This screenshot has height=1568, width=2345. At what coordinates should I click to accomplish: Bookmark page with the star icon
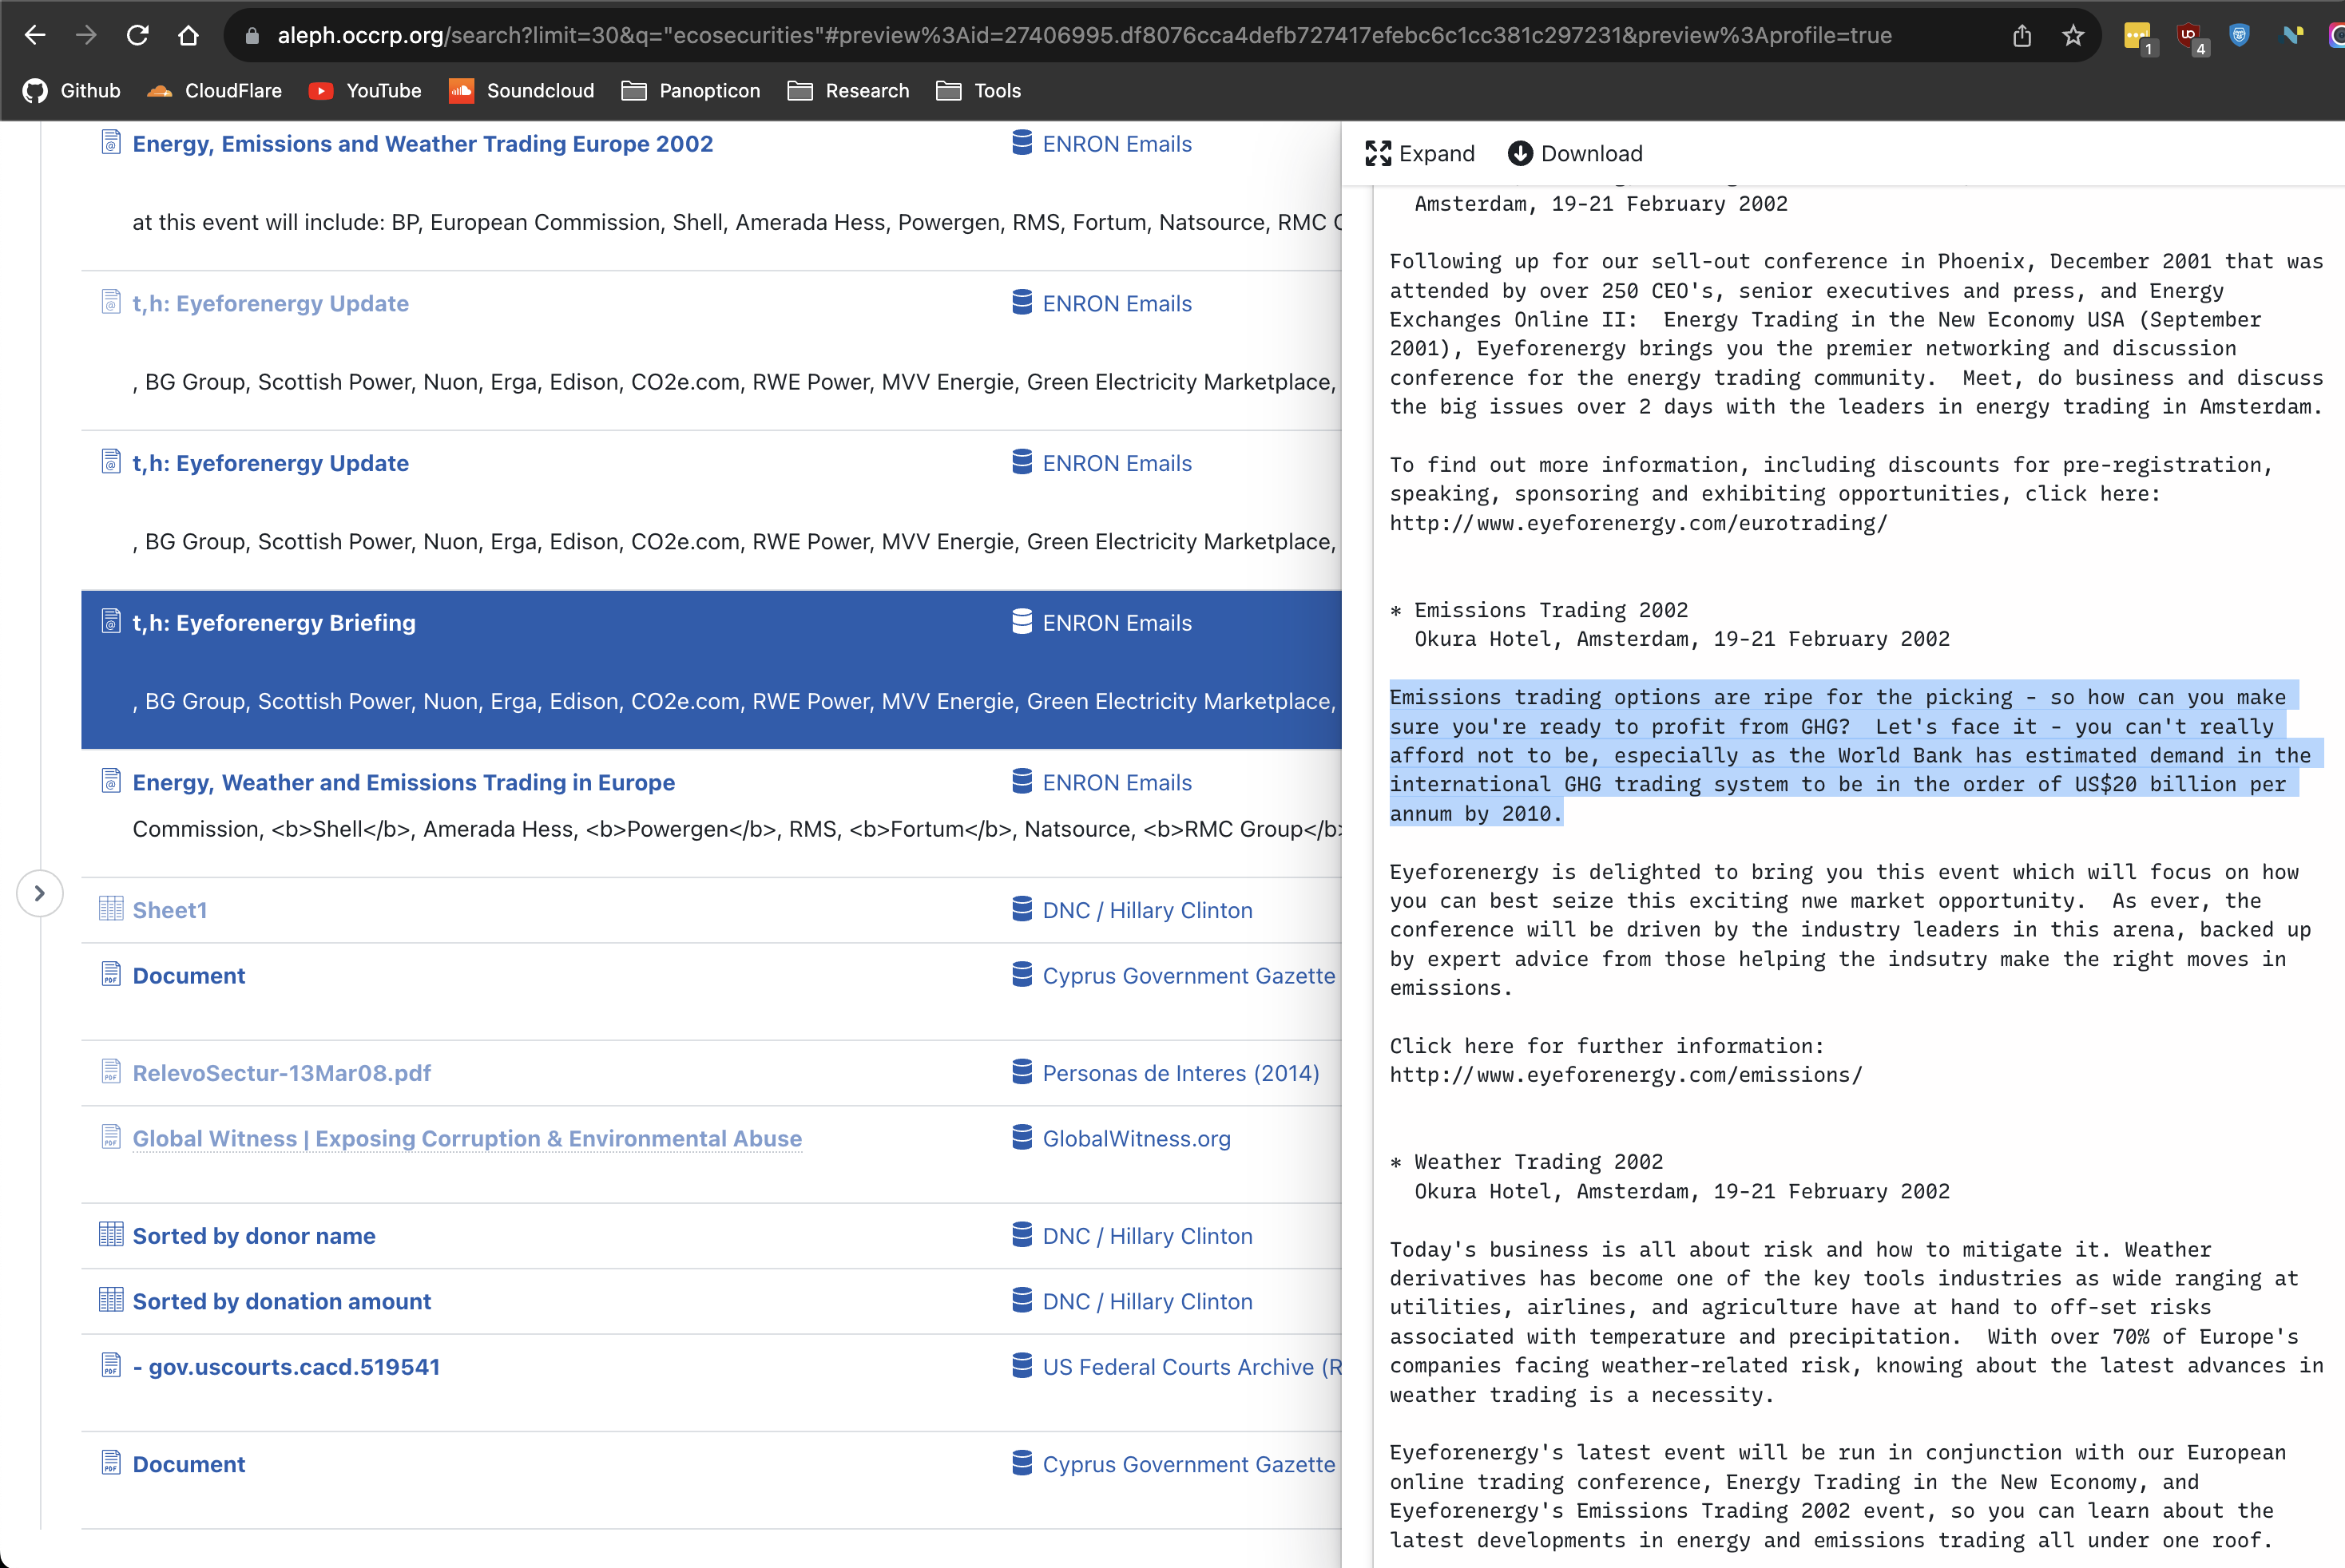[2073, 36]
